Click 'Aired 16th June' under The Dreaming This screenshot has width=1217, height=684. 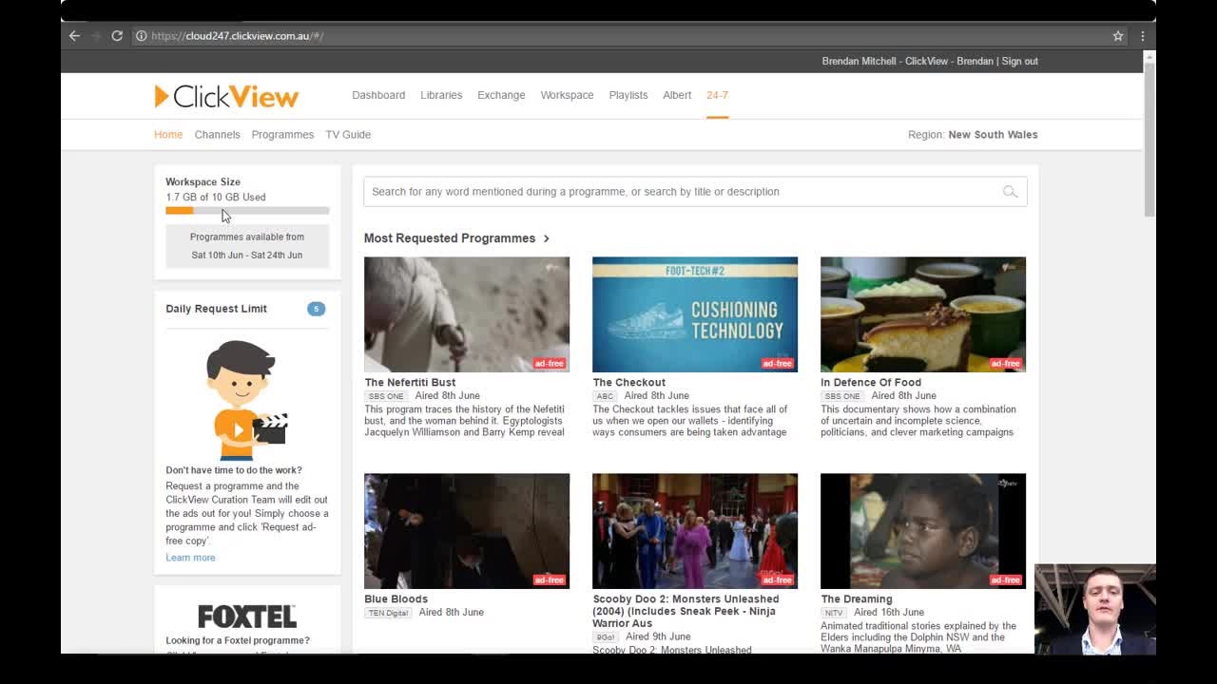click(888, 613)
